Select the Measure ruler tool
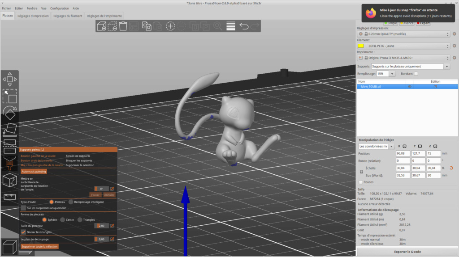459x257 pixels. pyautogui.click(x=10, y=196)
